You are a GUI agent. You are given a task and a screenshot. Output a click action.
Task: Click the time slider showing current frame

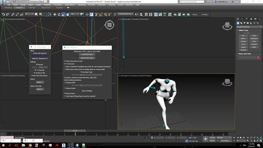tap(75, 131)
